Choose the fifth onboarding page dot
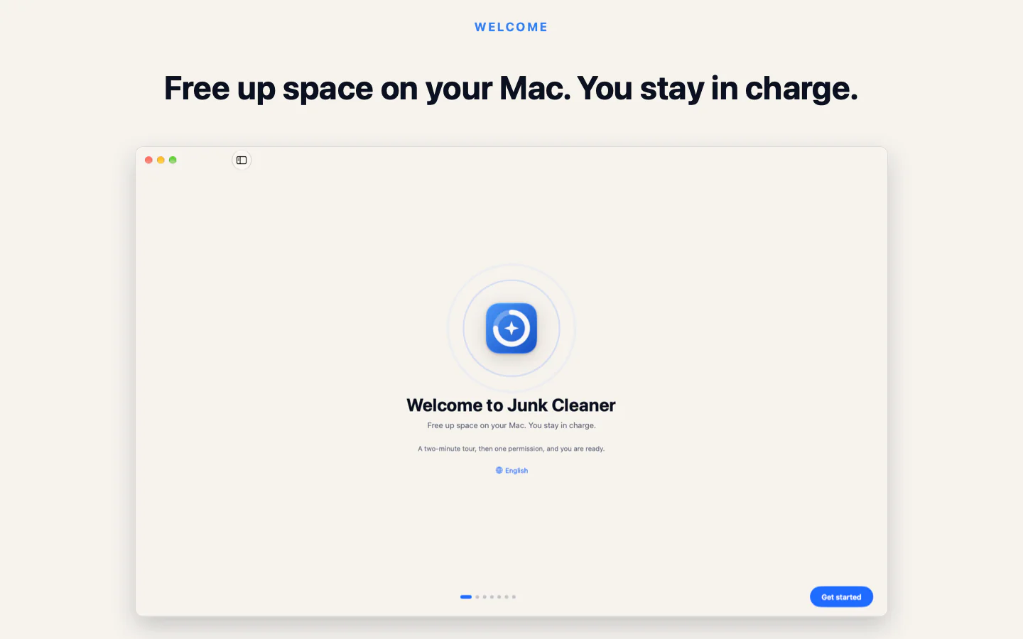 pyautogui.click(x=499, y=597)
